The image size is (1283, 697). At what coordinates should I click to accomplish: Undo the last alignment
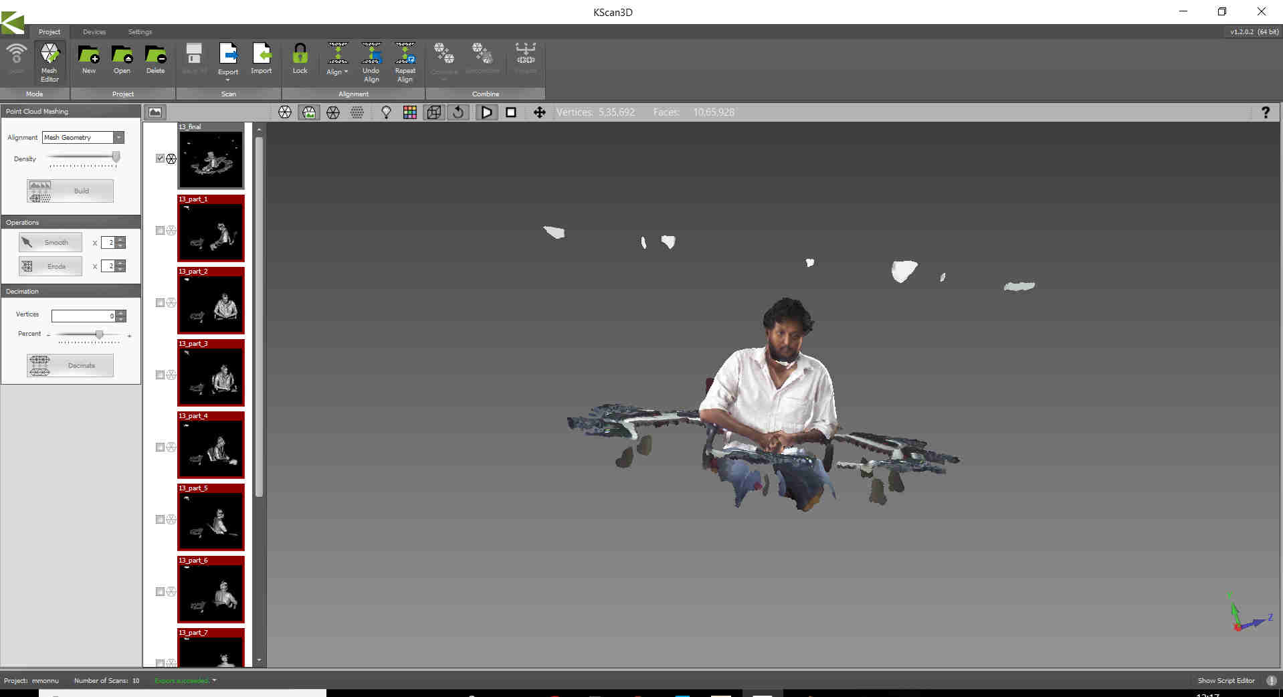click(371, 62)
